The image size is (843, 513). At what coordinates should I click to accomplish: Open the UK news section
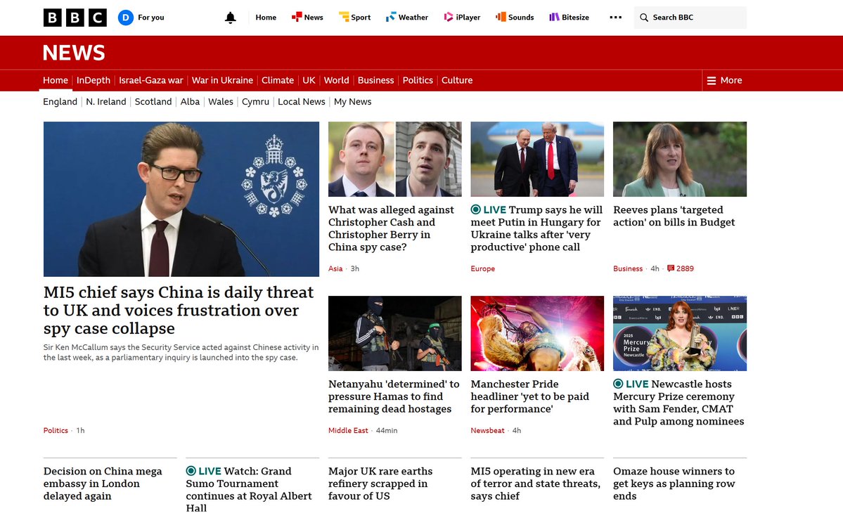[309, 81]
